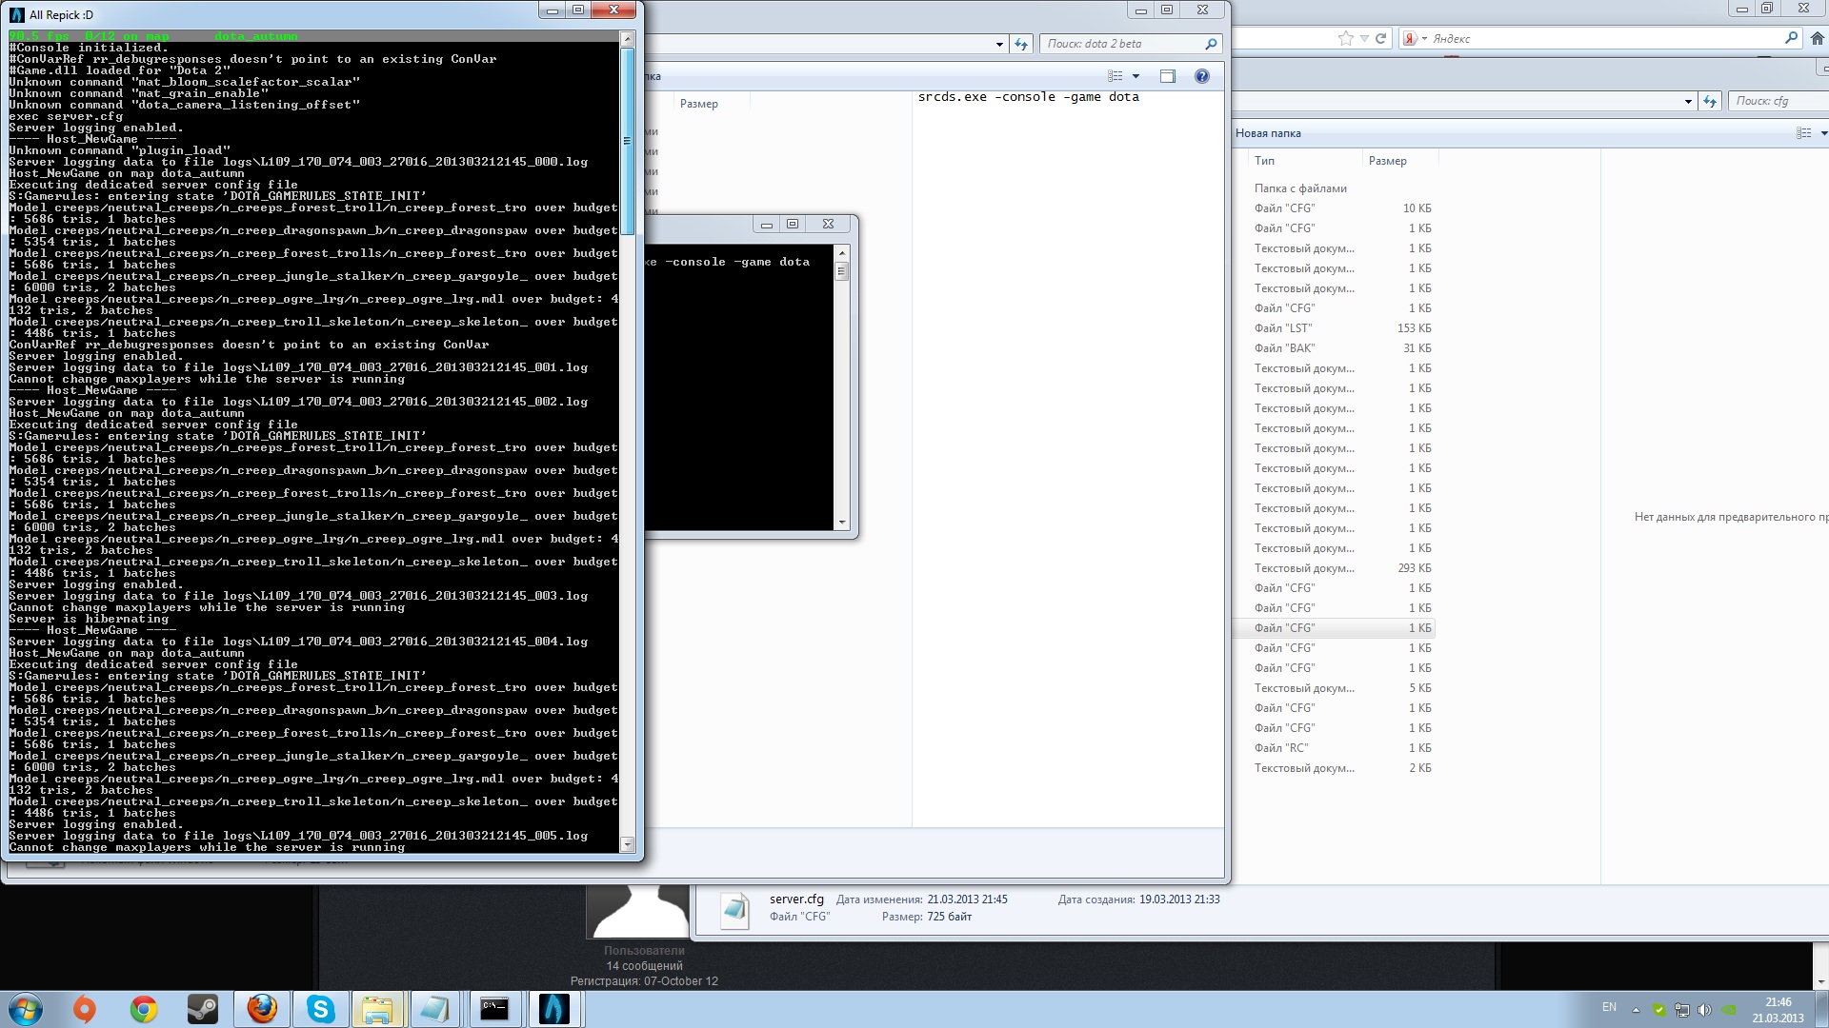Open the Steam taskbar icon
The image size is (1829, 1028).
(x=202, y=1009)
